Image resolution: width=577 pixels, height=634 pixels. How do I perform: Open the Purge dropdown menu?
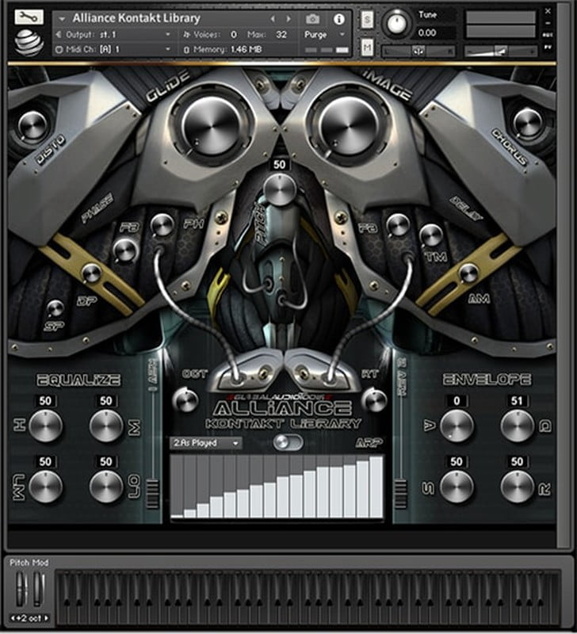(x=324, y=35)
